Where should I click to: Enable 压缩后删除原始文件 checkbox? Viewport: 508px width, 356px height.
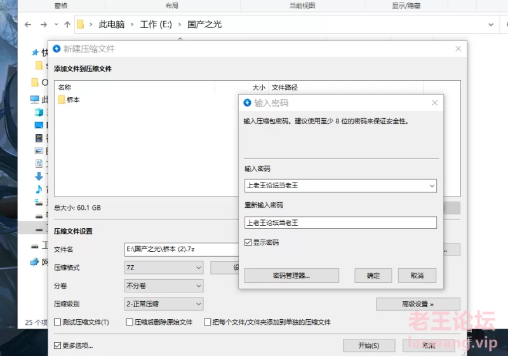coord(130,322)
